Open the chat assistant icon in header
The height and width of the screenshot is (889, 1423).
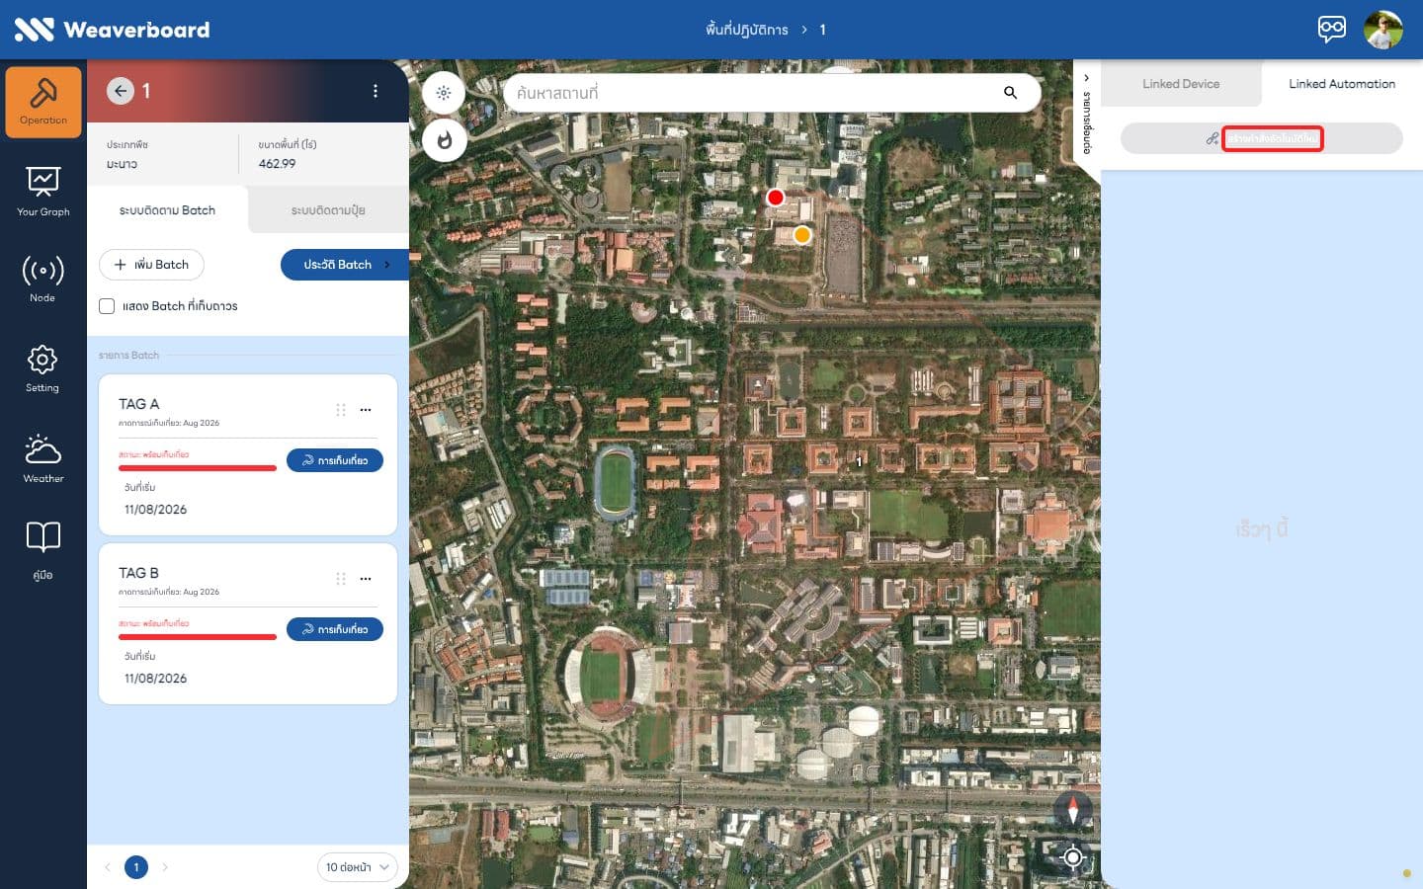[x=1331, y=29]
